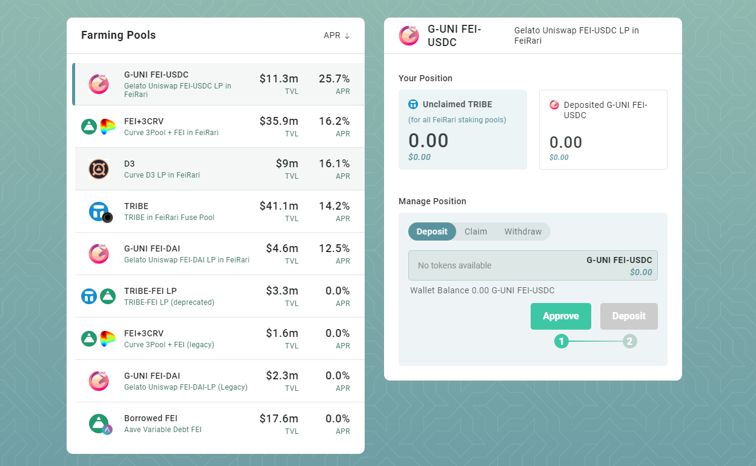756x466 pixels.
Task: Switch to the Deposit tab
Action: 432,231
